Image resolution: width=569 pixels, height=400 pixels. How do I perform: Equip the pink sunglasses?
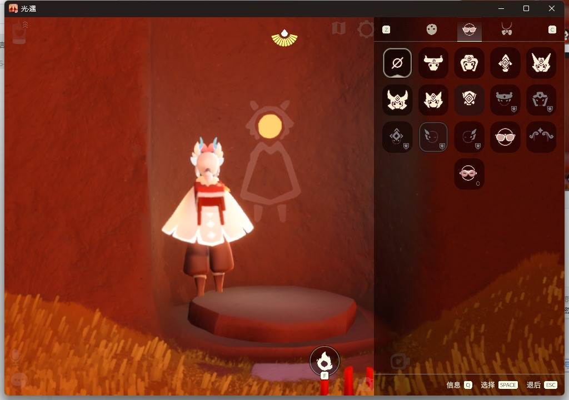505,137
